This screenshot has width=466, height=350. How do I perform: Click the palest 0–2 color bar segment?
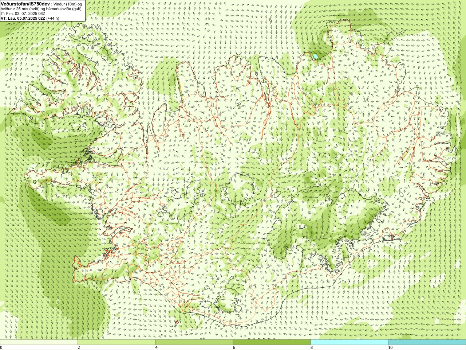click(x=39, y=342)
